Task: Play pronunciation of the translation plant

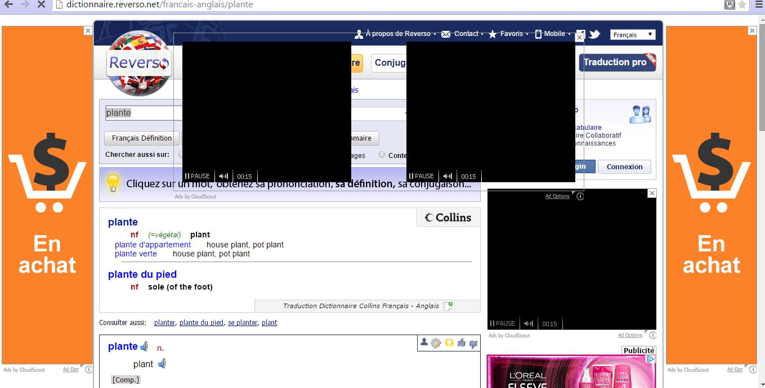Action: pos(162,364)
